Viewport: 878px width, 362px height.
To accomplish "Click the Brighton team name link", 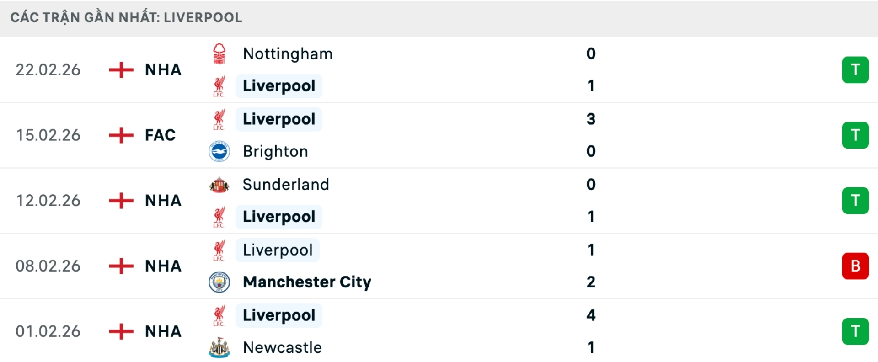I will [276, 151].
